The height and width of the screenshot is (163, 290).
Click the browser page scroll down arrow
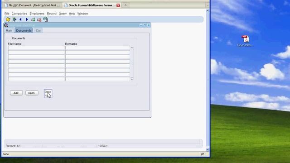pyautogui.click(x=208, y=149)
